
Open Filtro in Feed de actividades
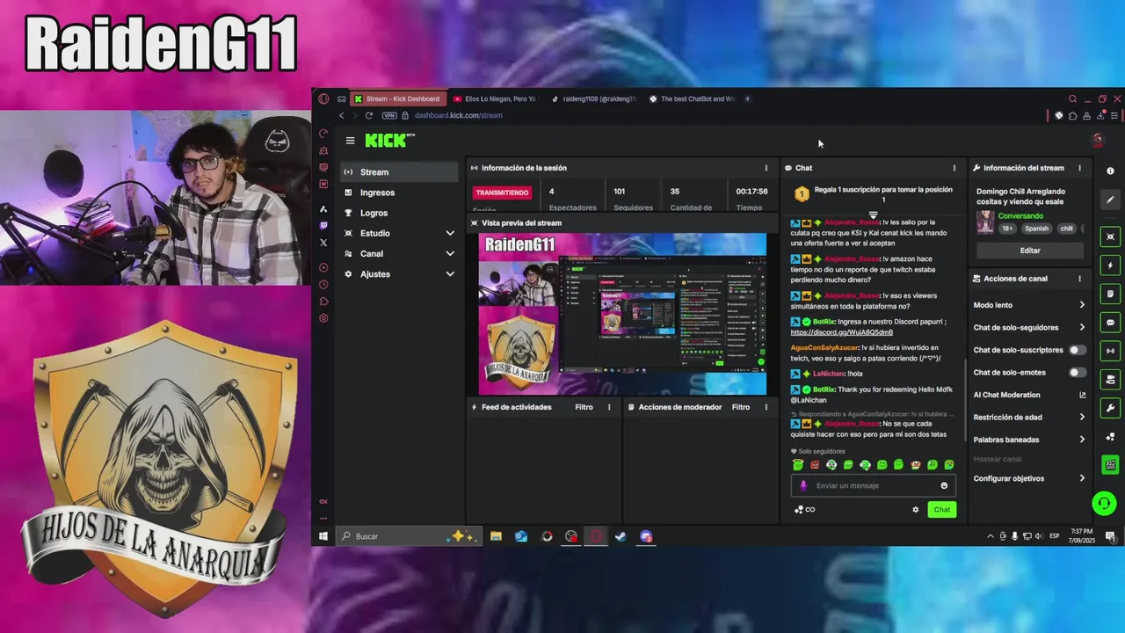pyautogui.click(x=584, y=407)
